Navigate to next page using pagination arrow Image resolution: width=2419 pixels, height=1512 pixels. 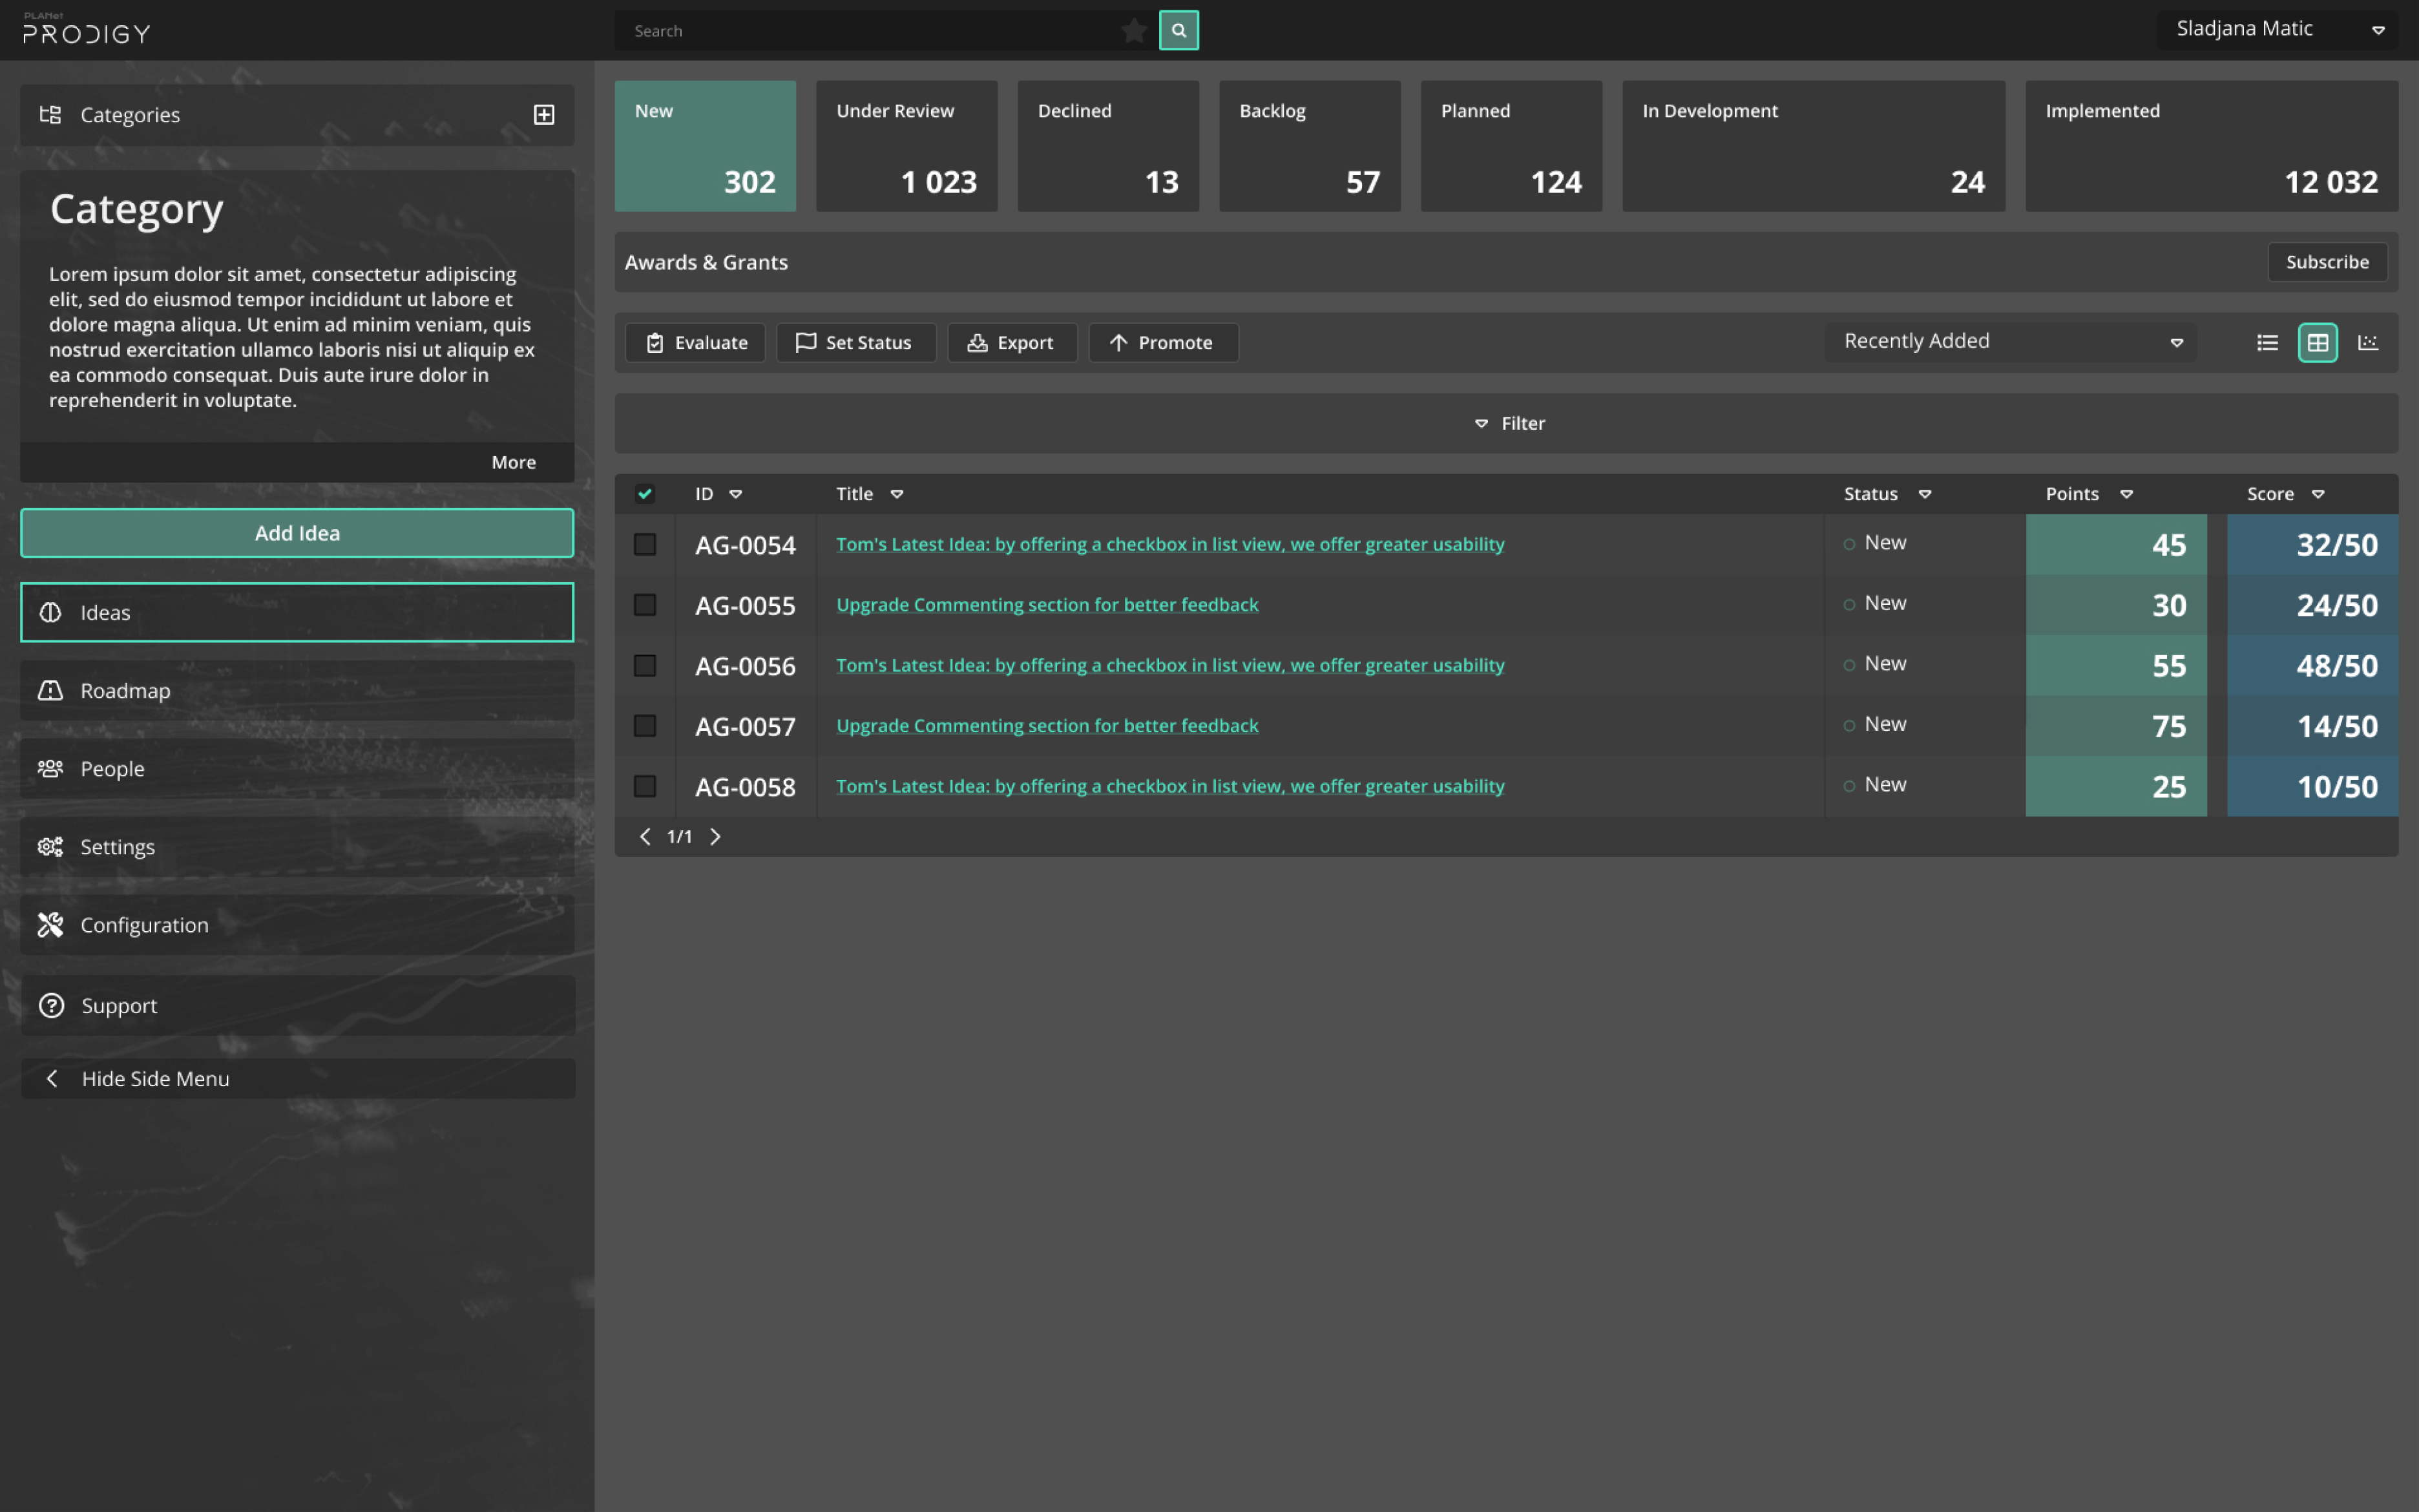point(712,836)
